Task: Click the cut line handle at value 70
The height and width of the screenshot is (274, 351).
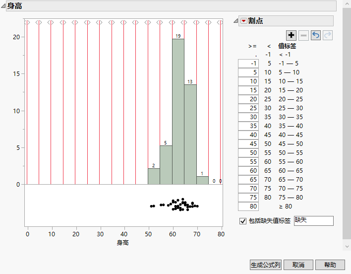Action: 196,22
